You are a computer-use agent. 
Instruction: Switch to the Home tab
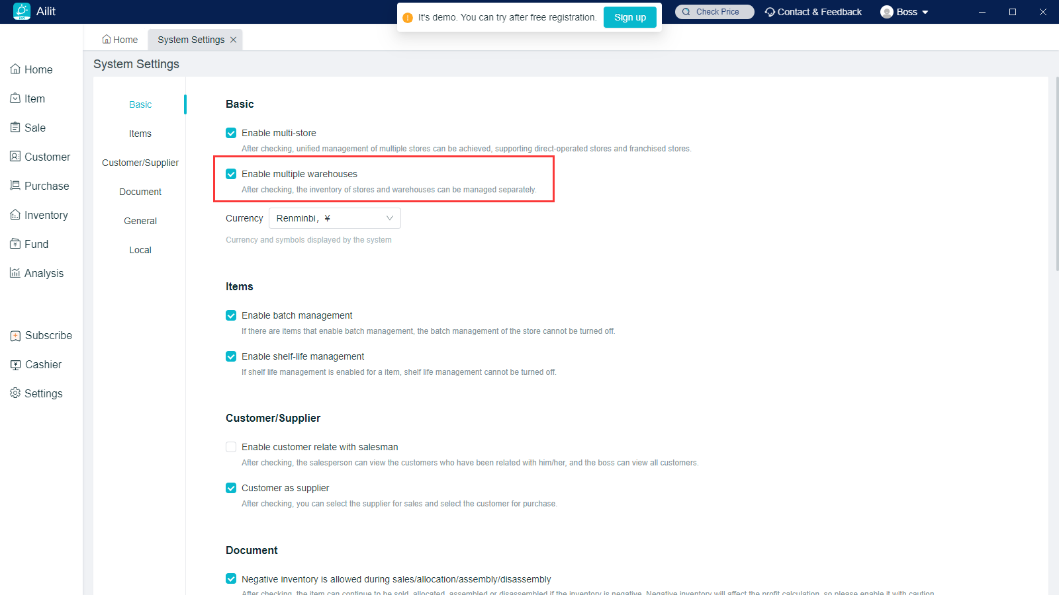[x=120, y=40]
